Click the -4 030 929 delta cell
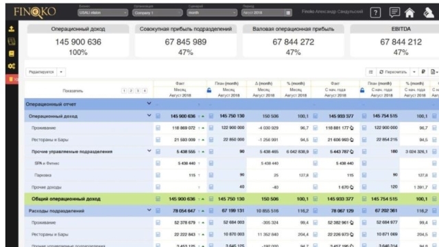 [x=268, y=128]
